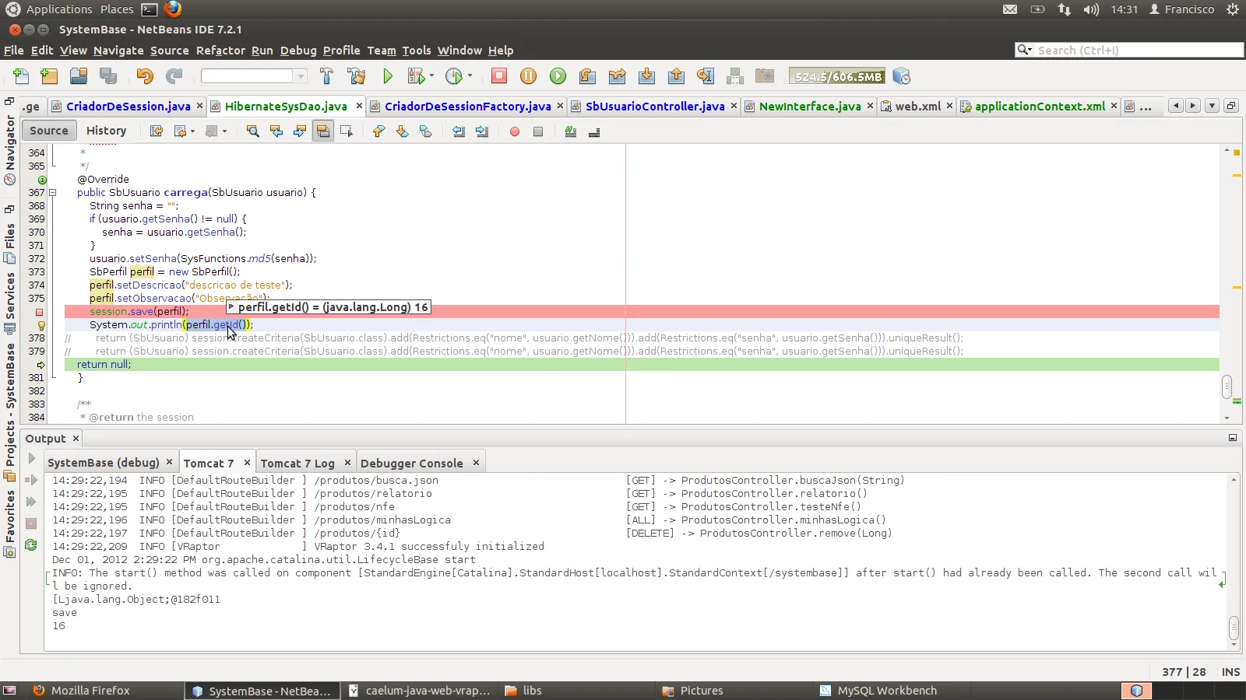1246x700 pixels.
Task: Open the Refactor menu
Action: pyautogui.click(x=220, y=51)
